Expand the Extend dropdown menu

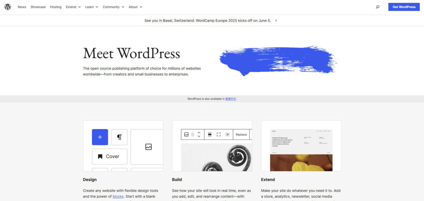coord(73,7)
